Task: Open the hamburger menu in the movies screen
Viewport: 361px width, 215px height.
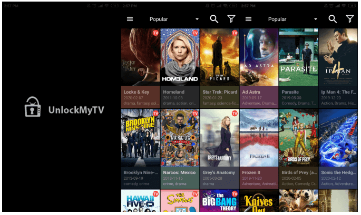Action: click(248, 19)
